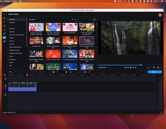Image resolution: width=166 pixels, height=129 pixels.
Task: Open the More Tools sidebar icon
Action: pos(4,42)
